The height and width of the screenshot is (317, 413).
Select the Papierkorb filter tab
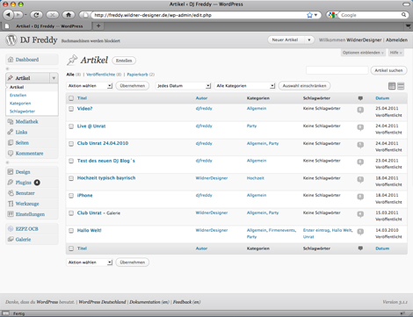(x=137, y=75)
